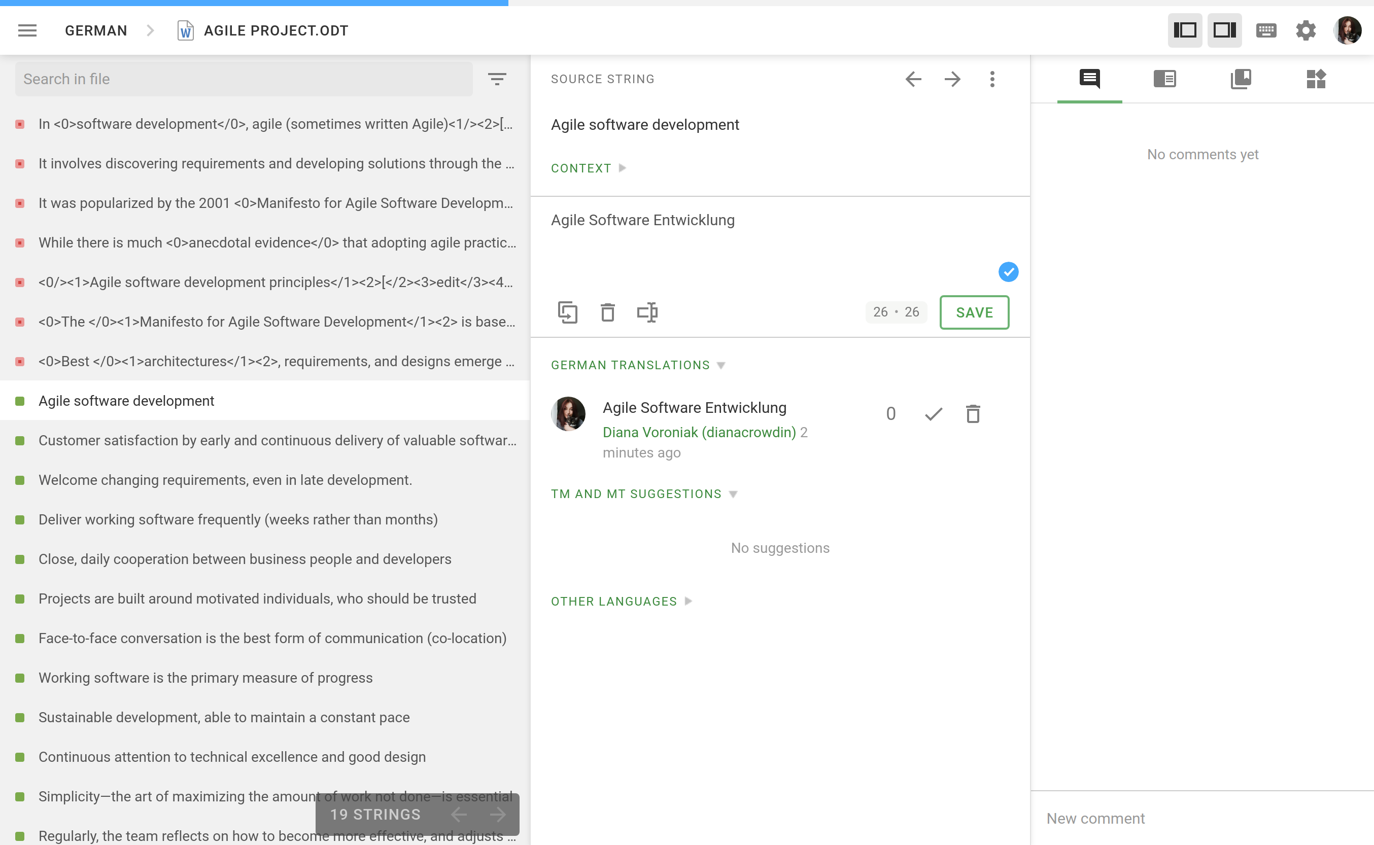The width and height of the screenshot is (1374, 845).
Task: Approve Diana's translation with the checkmark
Action: [x=933, y=413]
